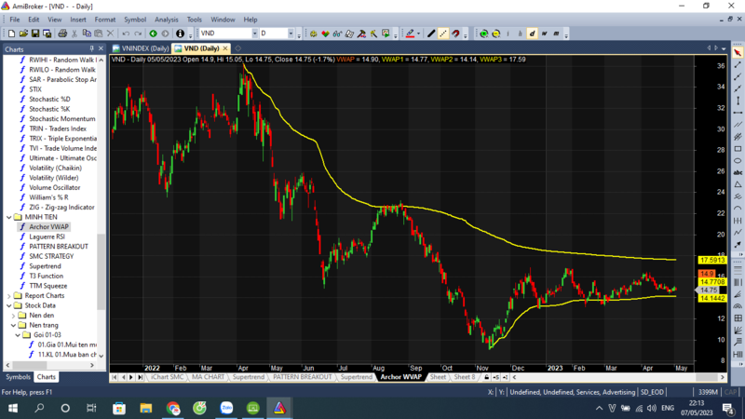Open the D interval dropdown
This screenshot has width=745, height=419.
(291, 34)
